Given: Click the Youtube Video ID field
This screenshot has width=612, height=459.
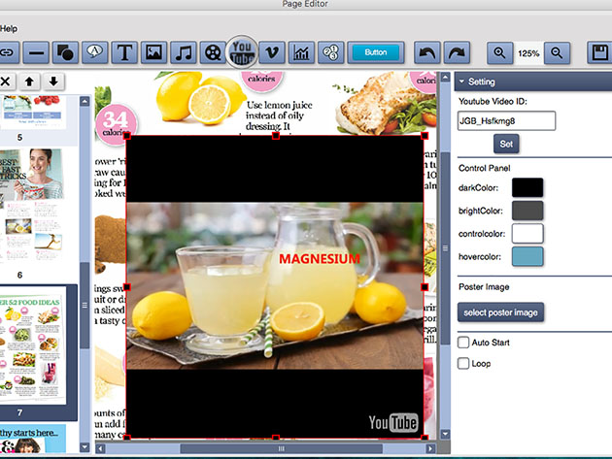Looking at the screenshot, I should 506,121.
